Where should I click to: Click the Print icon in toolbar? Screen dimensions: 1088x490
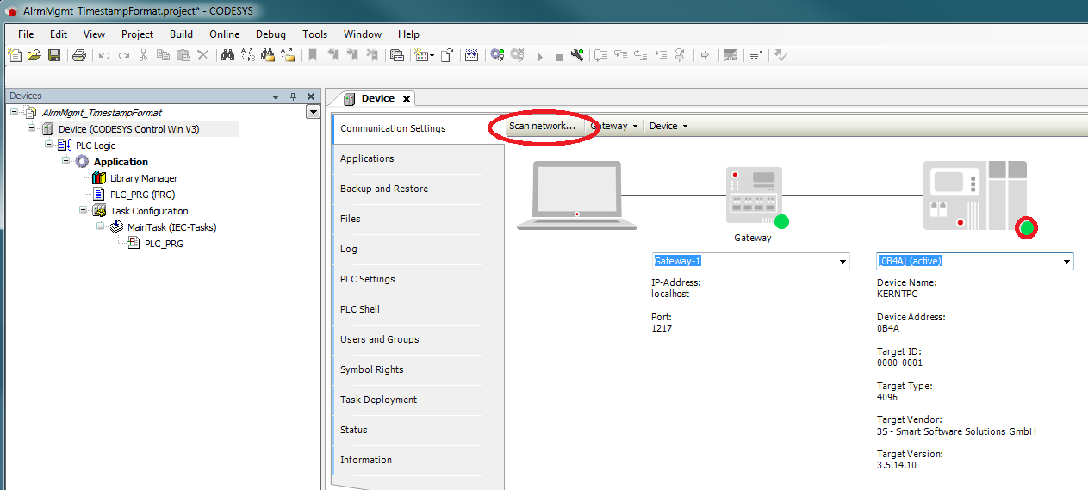pyautogui.click(x=79, y=55)
